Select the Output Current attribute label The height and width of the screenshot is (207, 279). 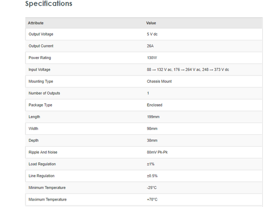pos(41,46)
